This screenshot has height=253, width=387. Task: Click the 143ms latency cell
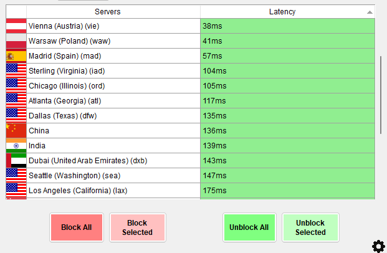[x=287, y=160]
